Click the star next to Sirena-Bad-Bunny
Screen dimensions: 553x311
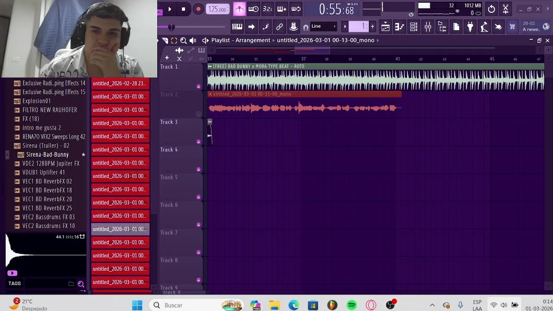pos(83,155)
